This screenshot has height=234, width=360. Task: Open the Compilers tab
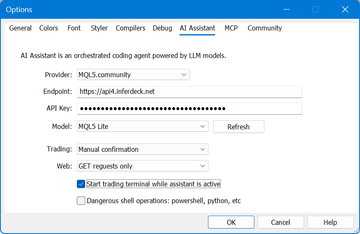130,28
